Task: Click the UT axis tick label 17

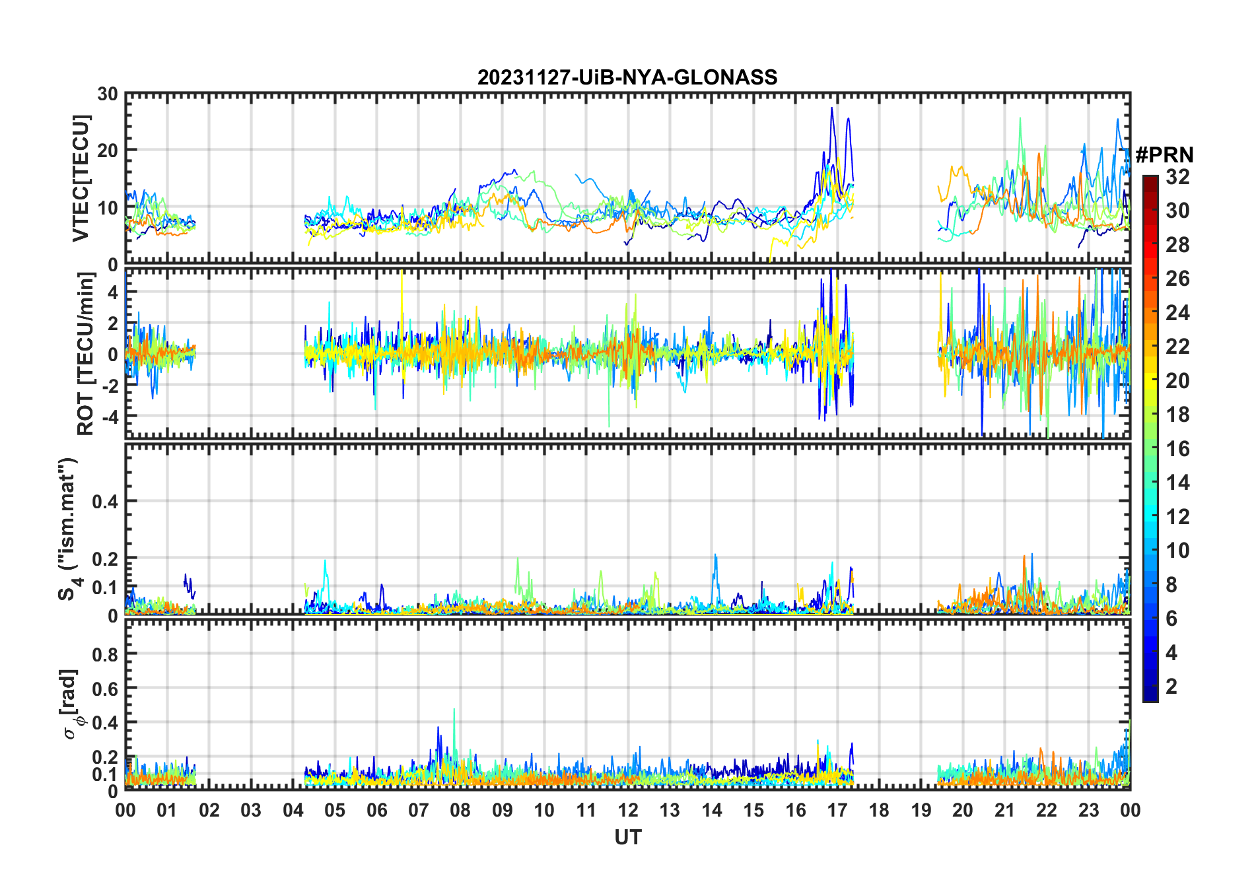Action: [x=837, y=810]
